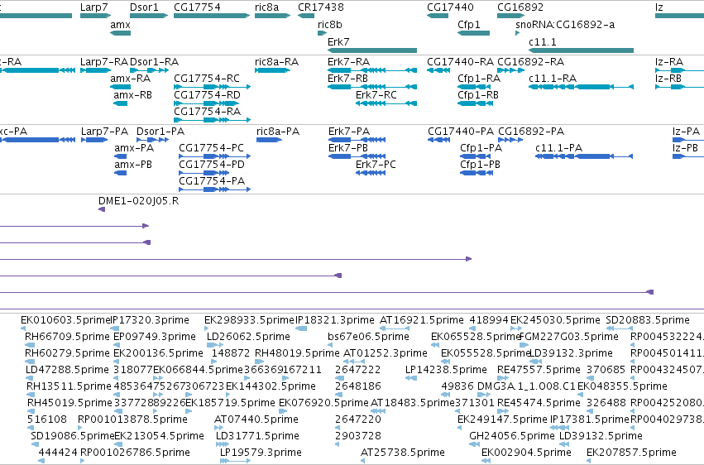Select the CG17440-RA transcript
The image size is (704, 465).
[438, 70]
